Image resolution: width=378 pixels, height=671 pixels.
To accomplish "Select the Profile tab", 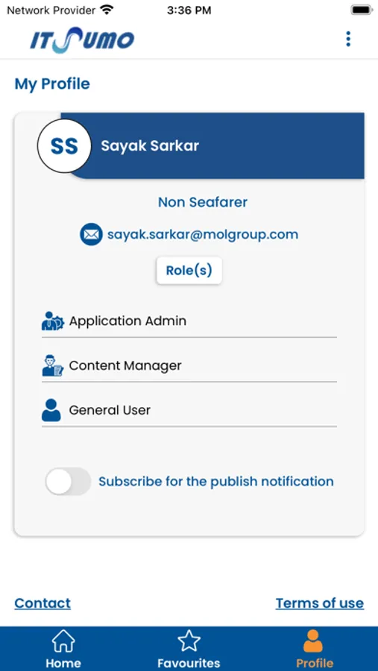I will pos(315,649).
